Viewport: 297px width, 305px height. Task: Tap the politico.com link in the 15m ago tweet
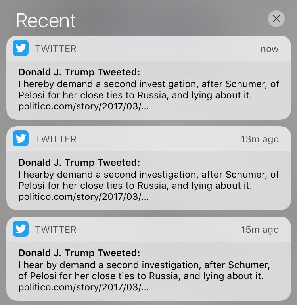pyautogui.click(x=83, y=287)
